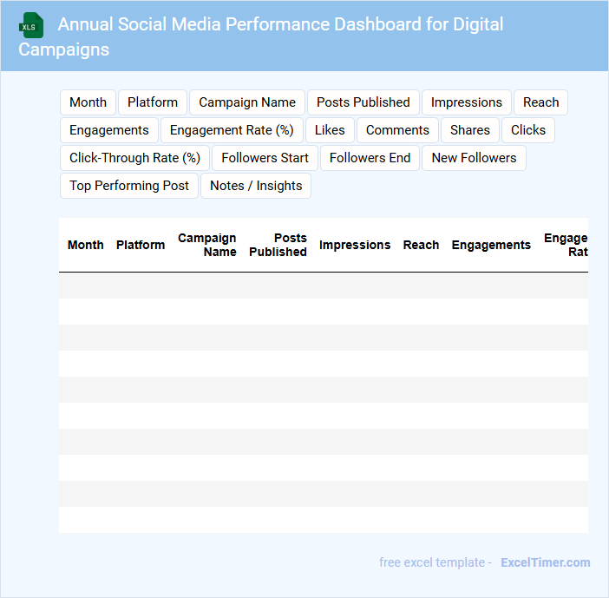Click the New Followers tag
Viewport: 609px width, 598px height.
click(x=474, y=158)
